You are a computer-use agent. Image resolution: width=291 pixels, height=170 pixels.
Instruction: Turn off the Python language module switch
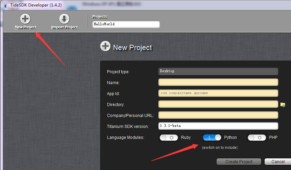click(x=212, y=138)
